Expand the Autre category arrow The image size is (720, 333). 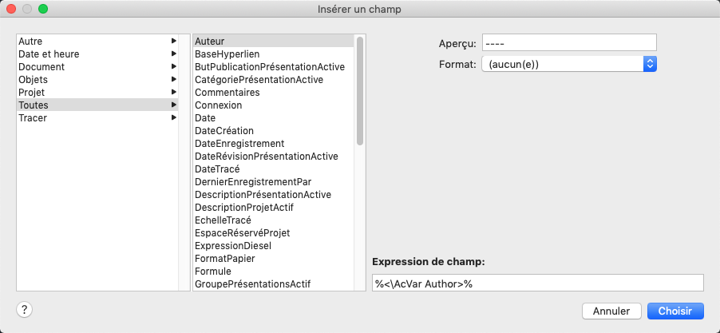[x=173, y=41]
